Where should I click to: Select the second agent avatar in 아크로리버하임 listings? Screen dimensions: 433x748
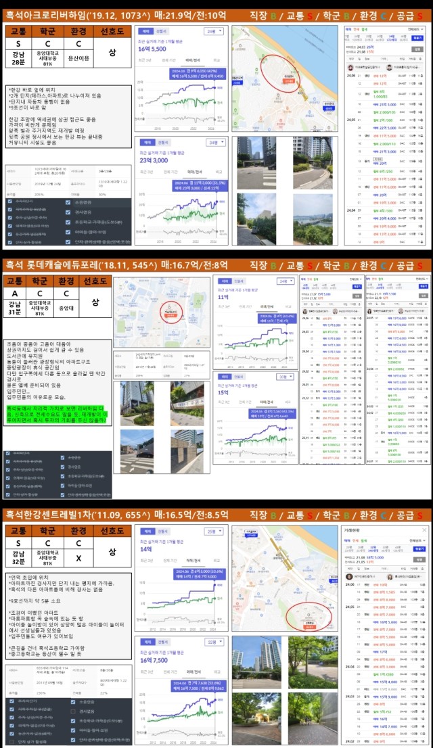[389, 67]
